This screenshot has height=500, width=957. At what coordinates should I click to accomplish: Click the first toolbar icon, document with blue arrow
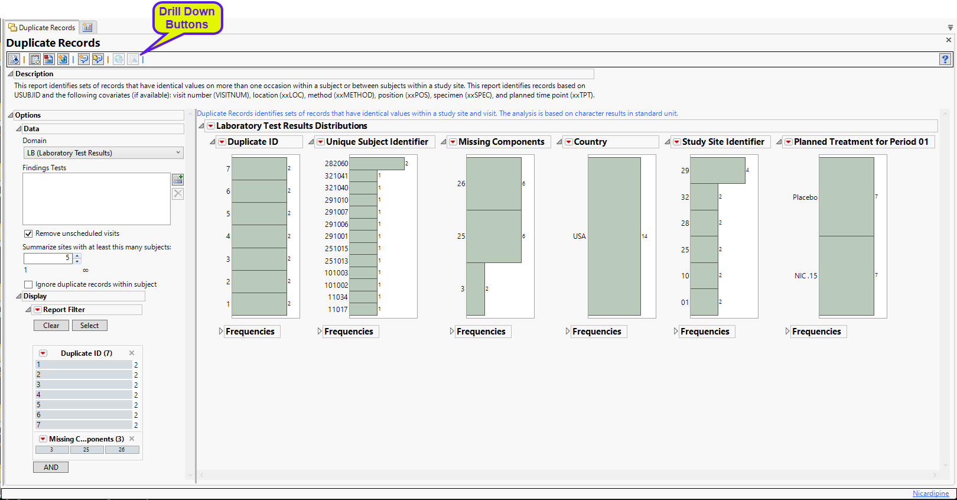[x=14, y=59]
